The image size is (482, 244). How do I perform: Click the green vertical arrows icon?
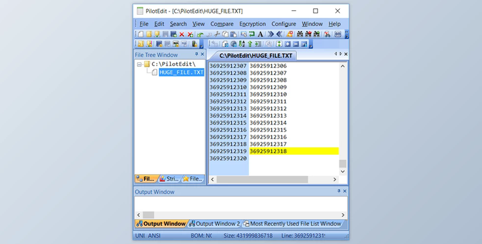[x=279, y=44]
